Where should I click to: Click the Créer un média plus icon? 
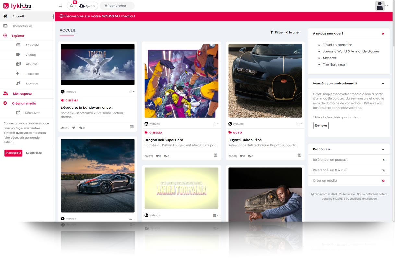(x=5, y=103)
